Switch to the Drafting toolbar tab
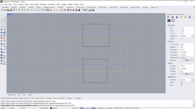Screen dimensions: 195x109 click(x=145, y=7)
